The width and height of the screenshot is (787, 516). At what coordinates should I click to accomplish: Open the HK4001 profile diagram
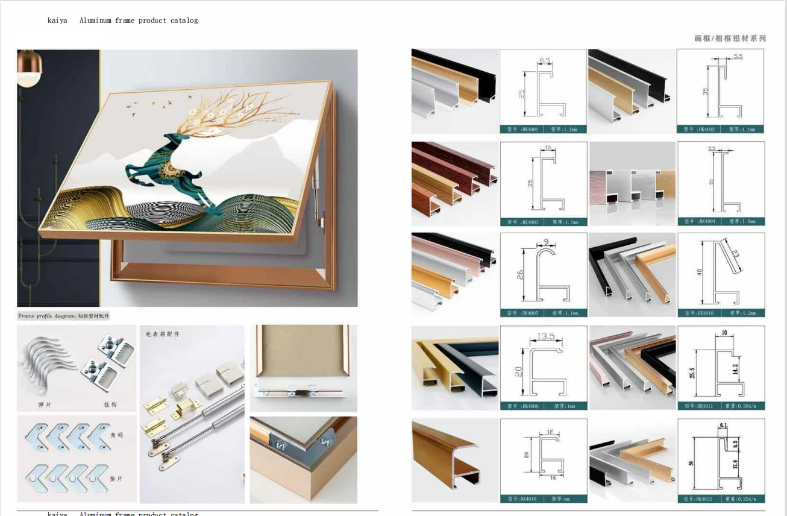coord(543,87)
